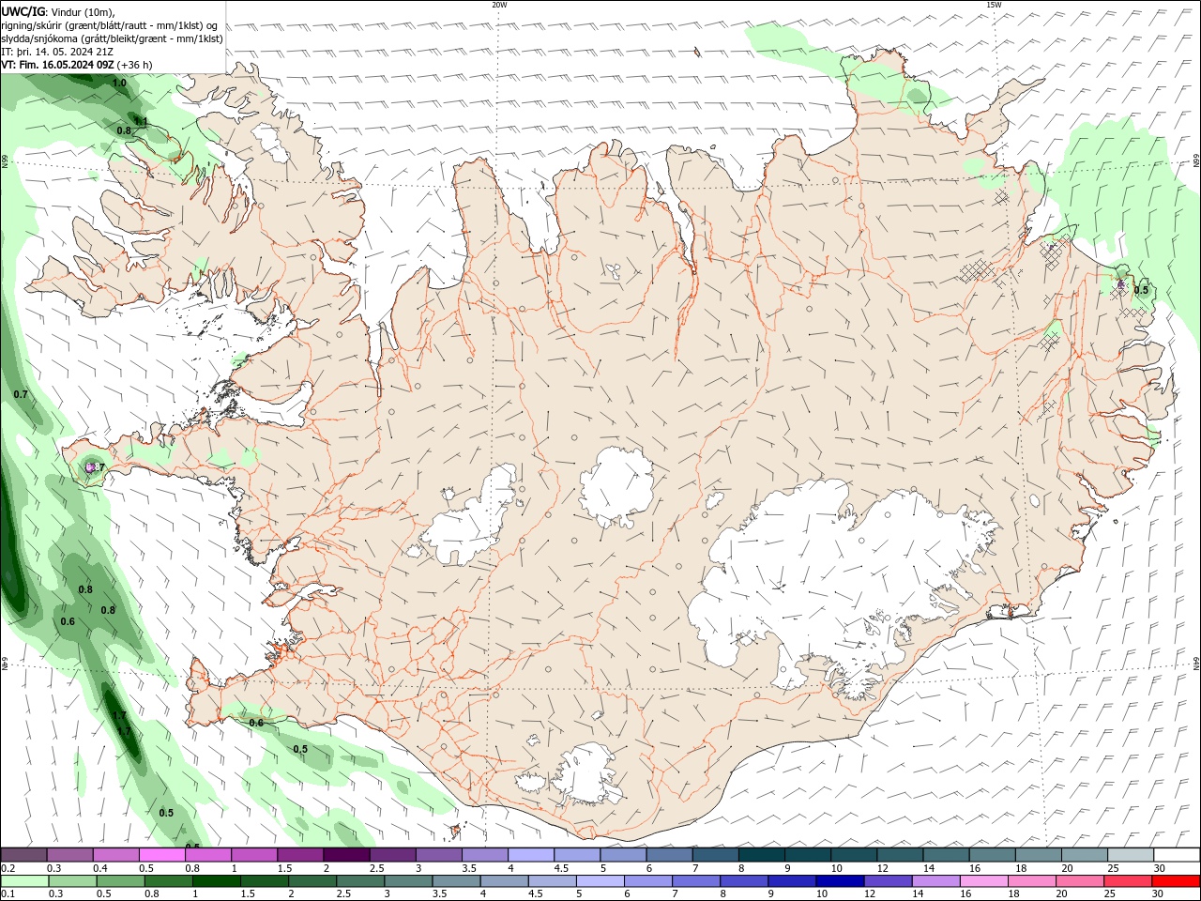Select the top-row dark teal swatch labeled 8
1201x901 pixels.
click(762, 855)
